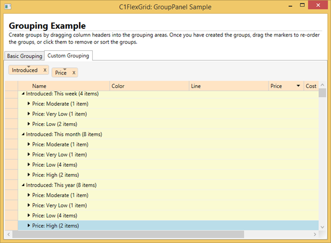Expand Price: Low (2 items) group
This screenshot has width=331, height=243.
click(x=29, y=124)
